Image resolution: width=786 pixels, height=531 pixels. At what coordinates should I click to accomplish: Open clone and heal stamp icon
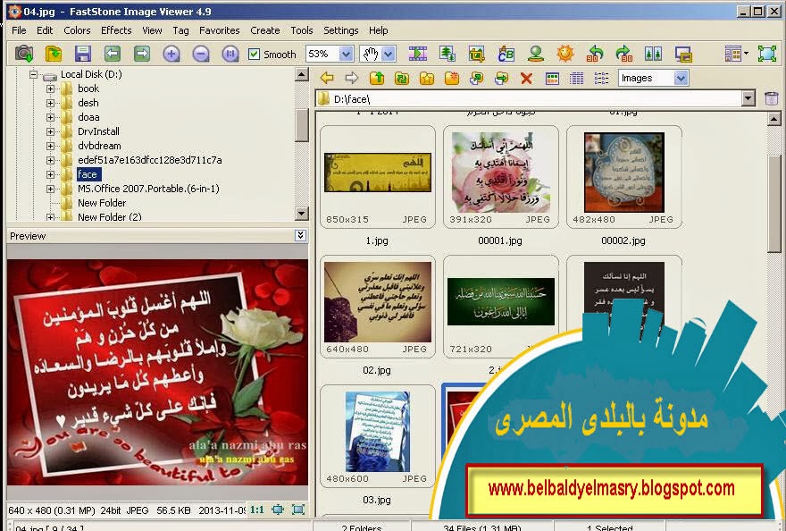[536, 54]
